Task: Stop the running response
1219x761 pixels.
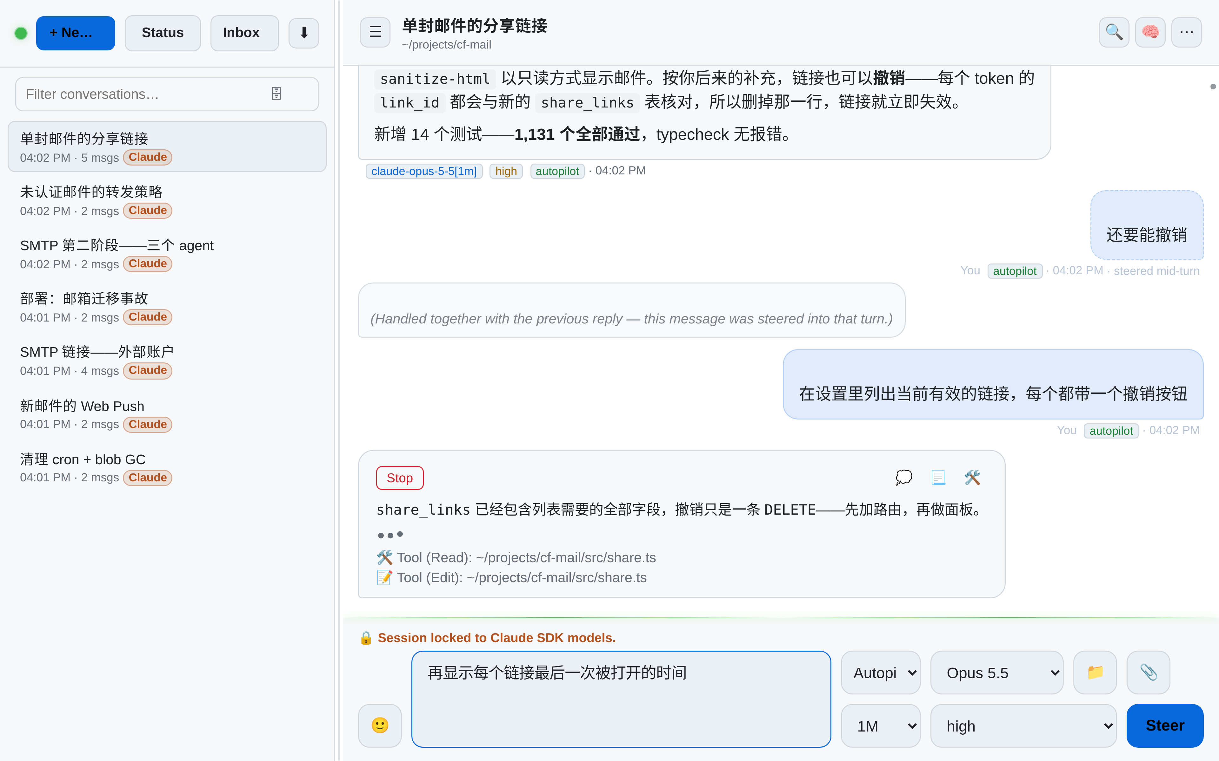Action: (x=400, y=478)
